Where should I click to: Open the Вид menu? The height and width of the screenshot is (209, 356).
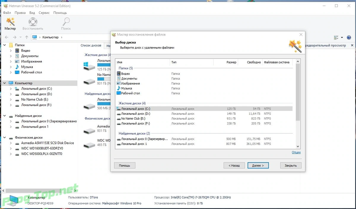click(x=32, y=13)
